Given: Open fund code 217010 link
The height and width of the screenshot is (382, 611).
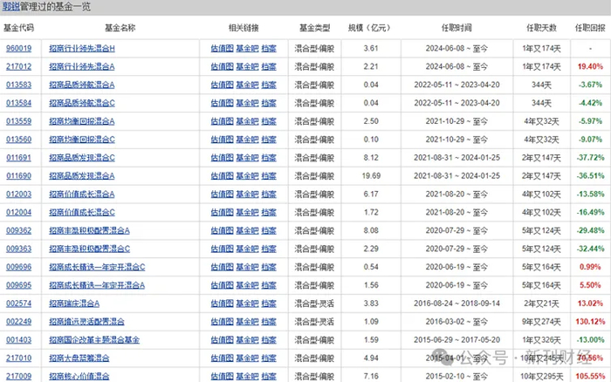Looking at the screenshot, I should (x=18, y=358).
